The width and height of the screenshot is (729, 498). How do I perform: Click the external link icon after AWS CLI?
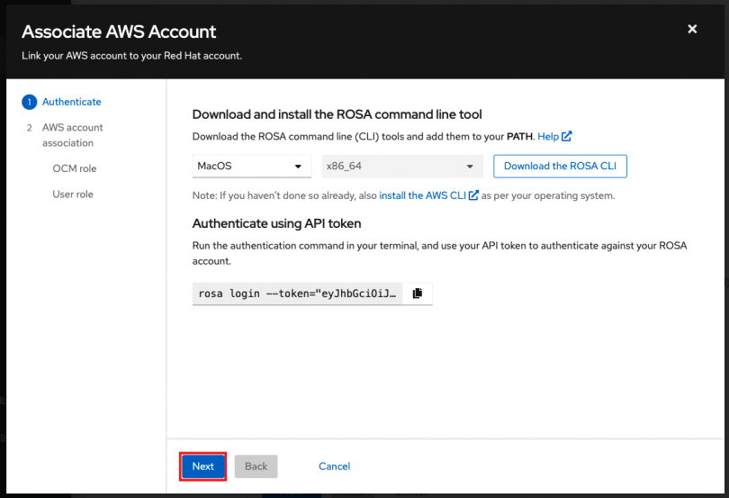click(x=473, y=195)
